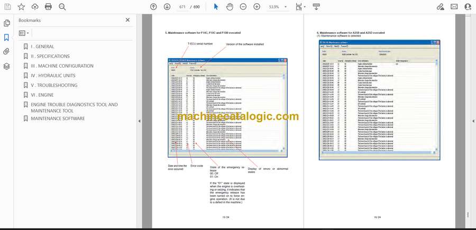Open the V . TROUBLESHOOTING bookmark
The image size is (476, 230).
54,85
